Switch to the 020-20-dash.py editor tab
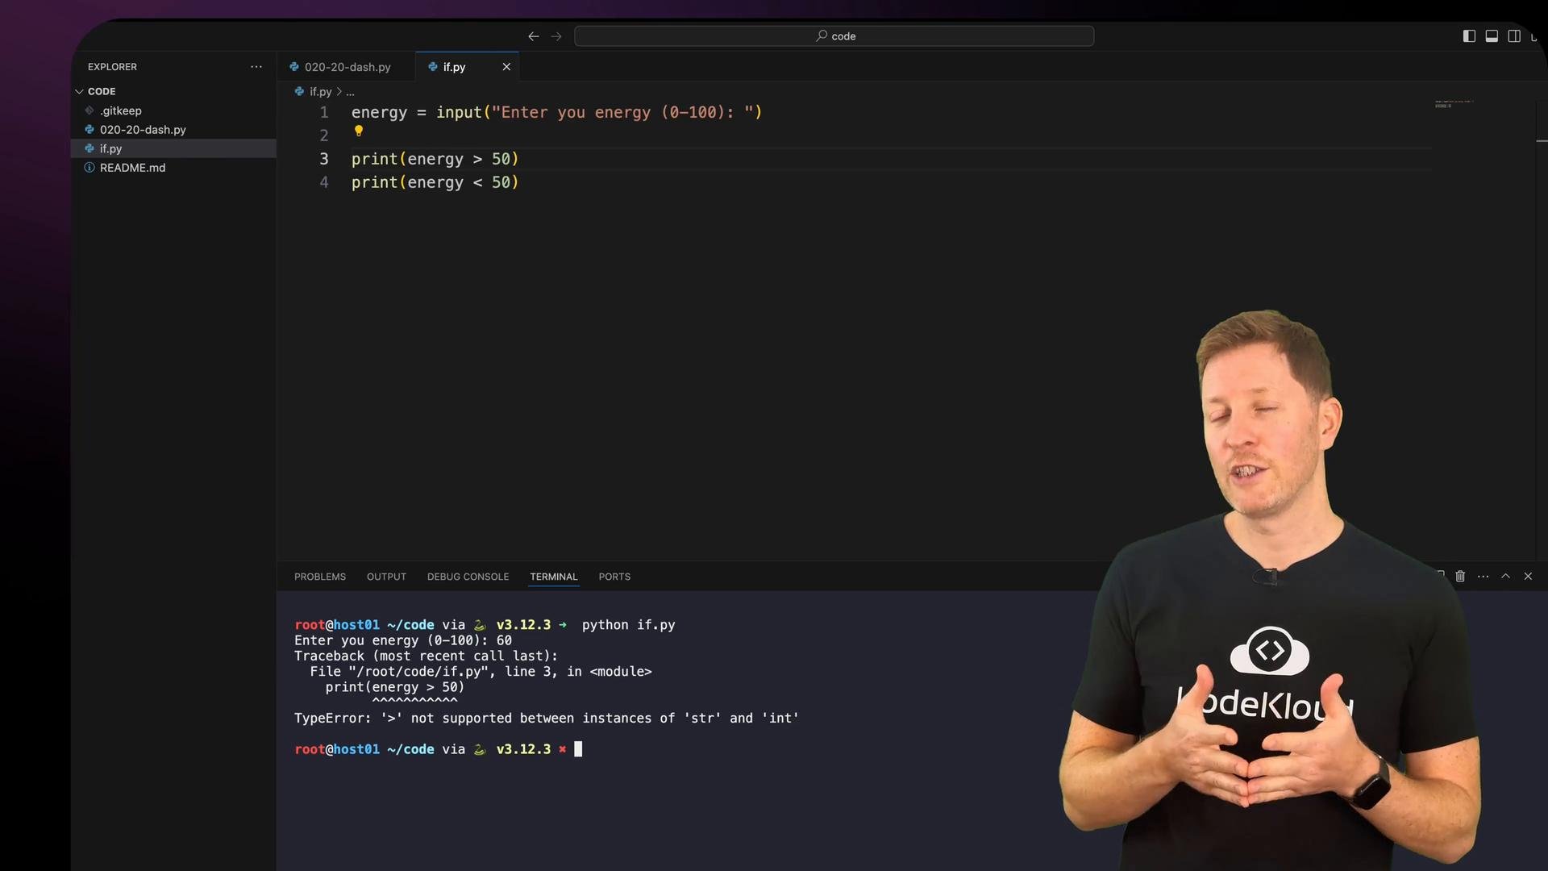Image resolution: width=1548 pixels, height=871 pixels. pos(347,67)
